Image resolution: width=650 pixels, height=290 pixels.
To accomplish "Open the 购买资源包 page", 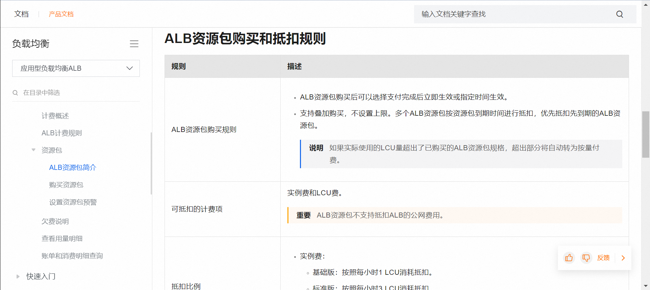I will point(66,185).
